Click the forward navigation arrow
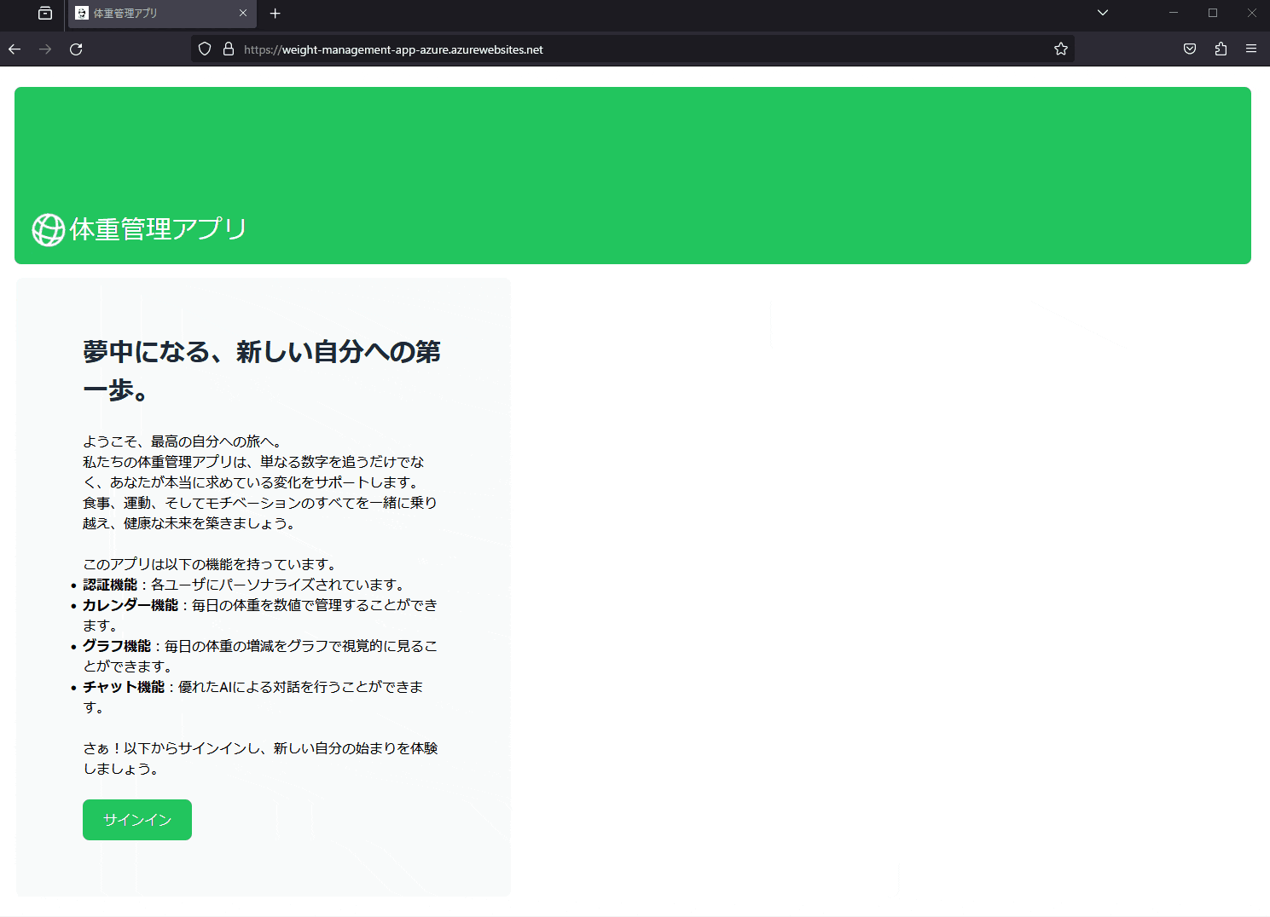The width and height of the screenshot is (1270, 917). click(44, 49)
